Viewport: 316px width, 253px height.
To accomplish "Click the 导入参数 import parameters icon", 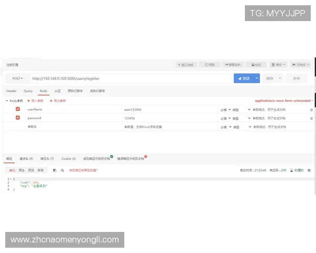I will pos(29,100).
